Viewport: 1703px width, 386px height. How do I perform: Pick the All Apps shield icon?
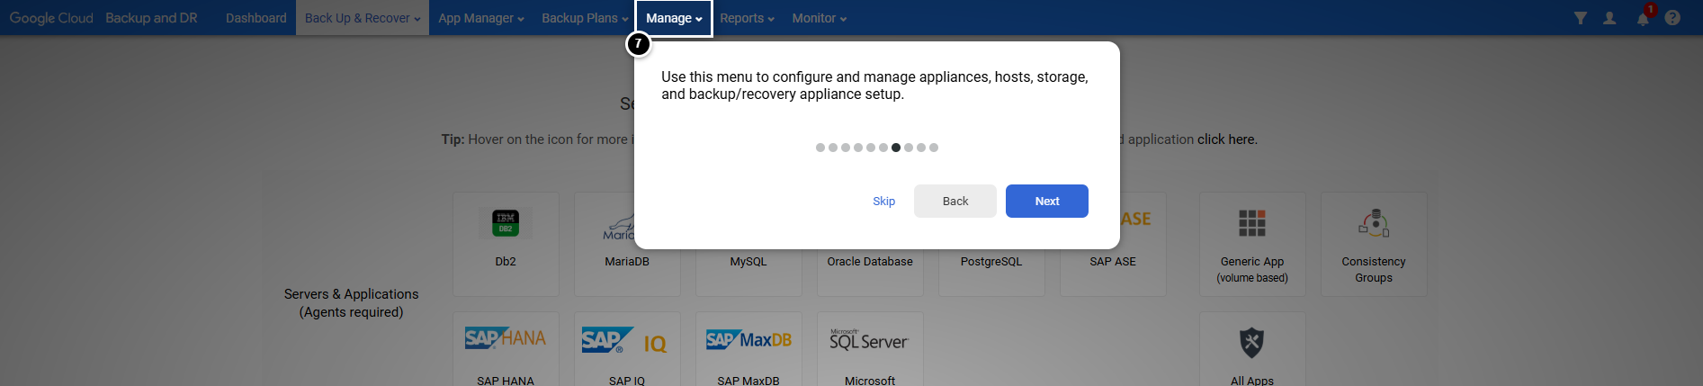tap(1251, 342)
